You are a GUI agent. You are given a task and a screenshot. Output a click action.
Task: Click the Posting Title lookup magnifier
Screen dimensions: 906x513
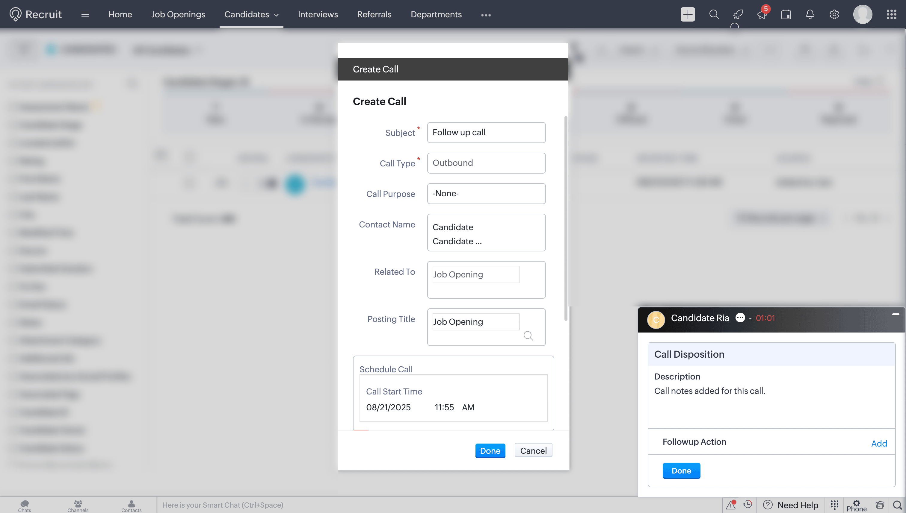(x=528, y=336)
